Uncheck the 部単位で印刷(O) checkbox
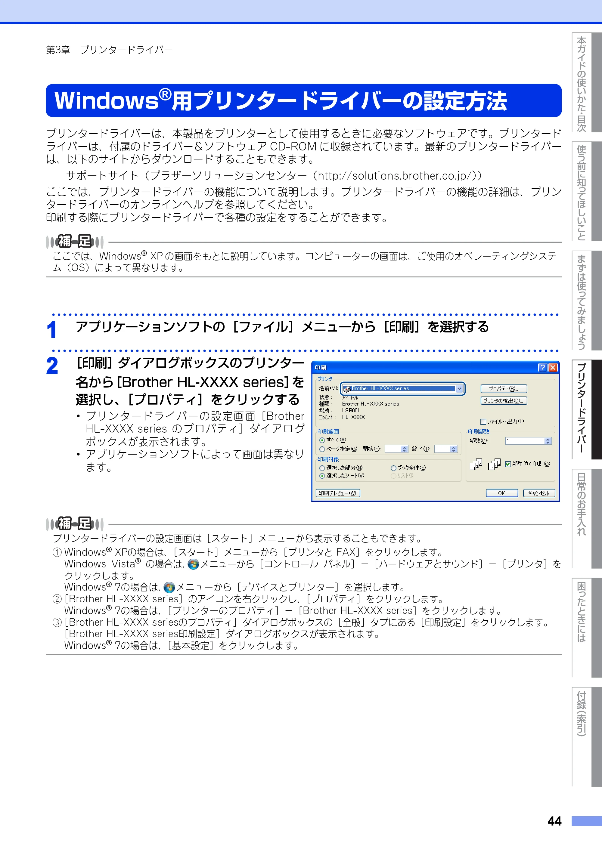 click(508, 464)
